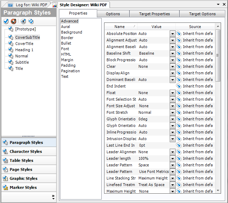Go to Table Styles section
Image resolution: width=228 pixels, height=203 pixels.
22,160
